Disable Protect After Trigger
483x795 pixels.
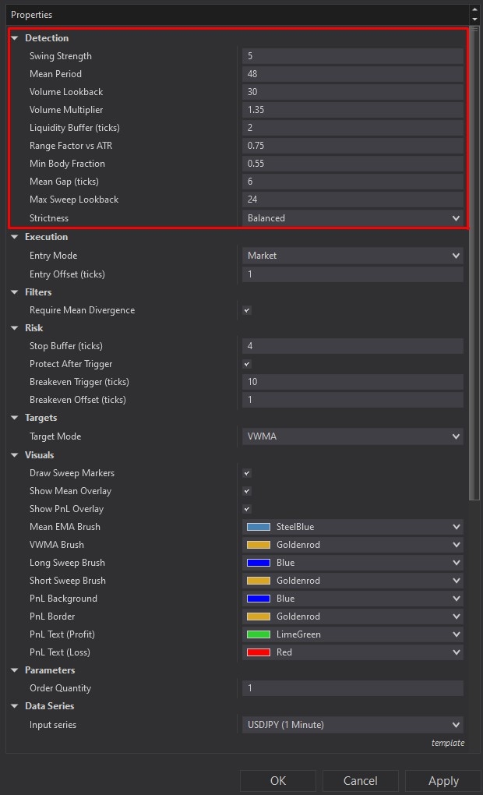click(x=246, y=363)
